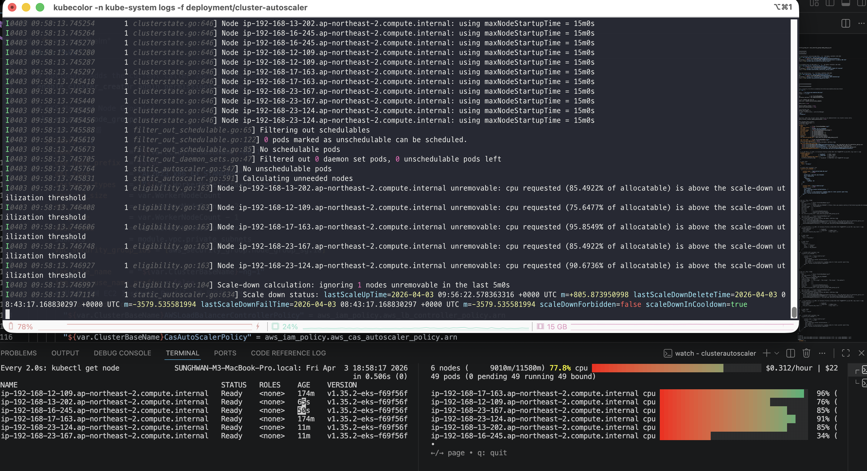
Task: Switch to the PROBLEMS tab
Action: (x=18, y=353)
